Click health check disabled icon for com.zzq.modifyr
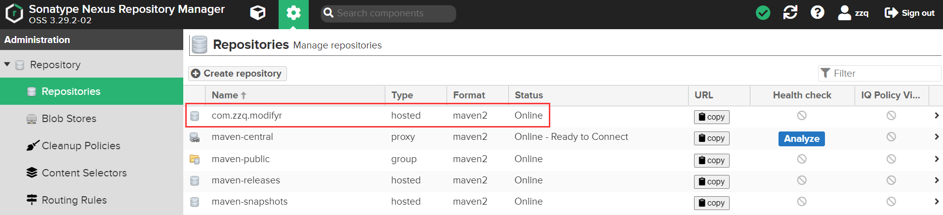 pyautogui.click(x=802, y=116)
